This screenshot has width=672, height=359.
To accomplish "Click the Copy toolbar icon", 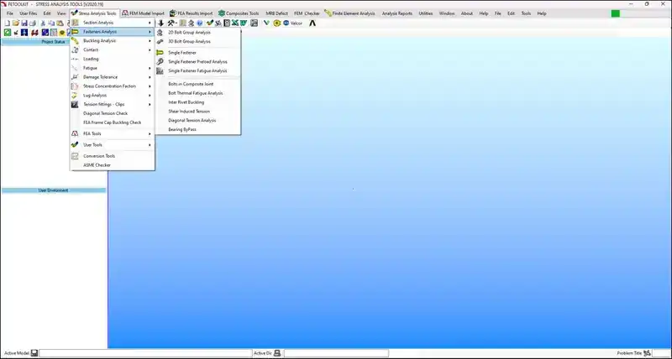I will tap(51, 23).
